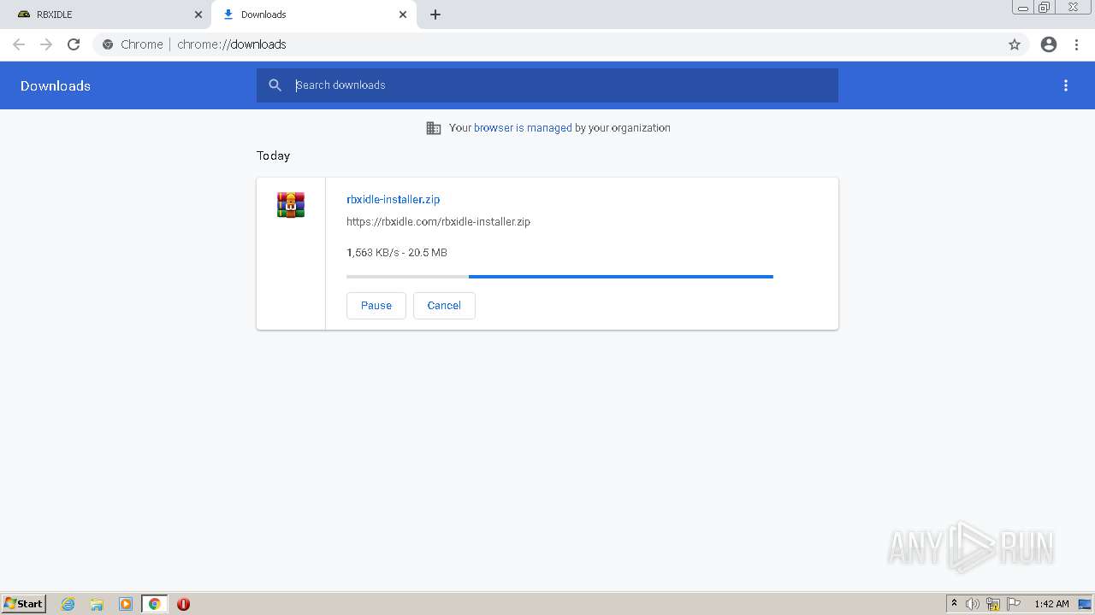Image resolution: width=1095 pixels, height=615 pixels.
Task: Reload the downloads page
Action: (74, 44)
